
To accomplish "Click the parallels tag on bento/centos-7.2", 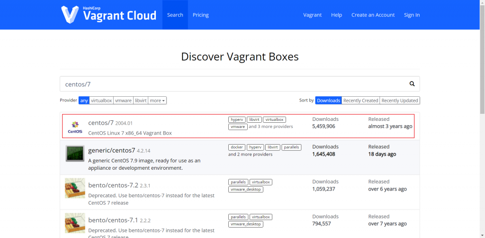I will (238, 182).
